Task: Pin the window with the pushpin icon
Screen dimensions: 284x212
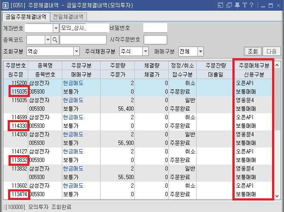Action: tap(237, 5)
